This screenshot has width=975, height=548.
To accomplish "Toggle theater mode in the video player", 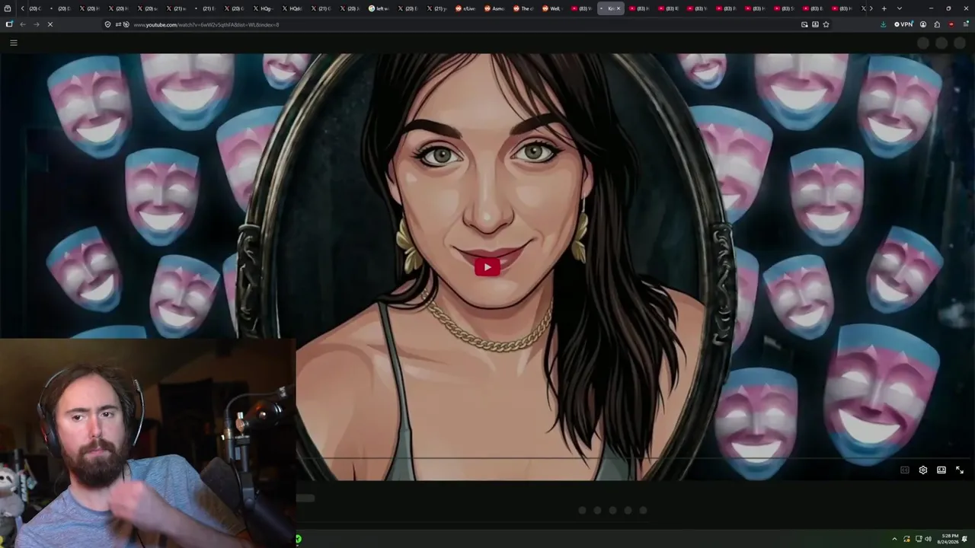I will 941,470.
